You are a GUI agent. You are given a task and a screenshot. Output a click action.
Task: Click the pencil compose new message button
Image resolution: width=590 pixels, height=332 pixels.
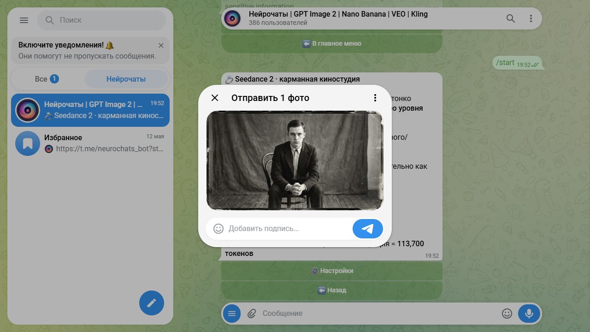point(152,303)
